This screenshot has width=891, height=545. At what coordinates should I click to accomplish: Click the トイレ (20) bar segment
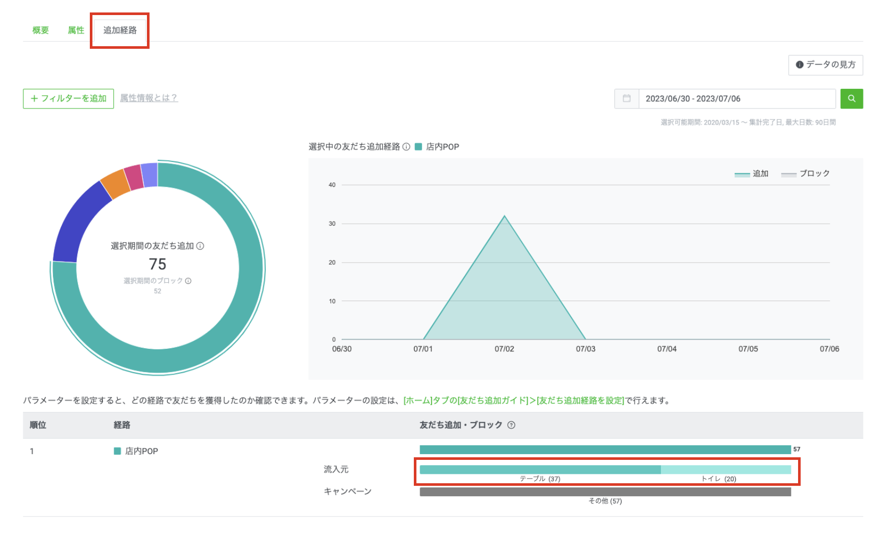726,470
